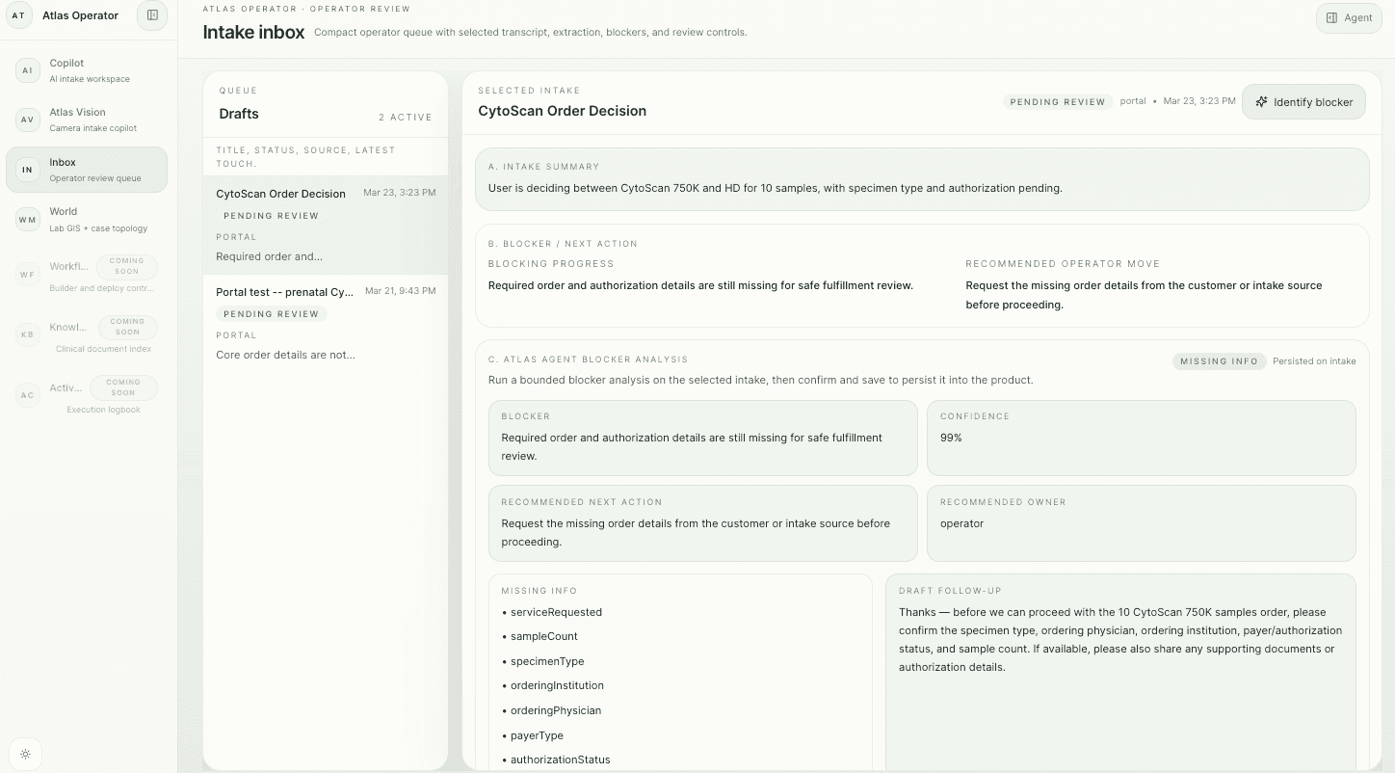The image size is (1395, 773).
Task: Click Pending Review badge on Portal test row
Action: point(271,314)
